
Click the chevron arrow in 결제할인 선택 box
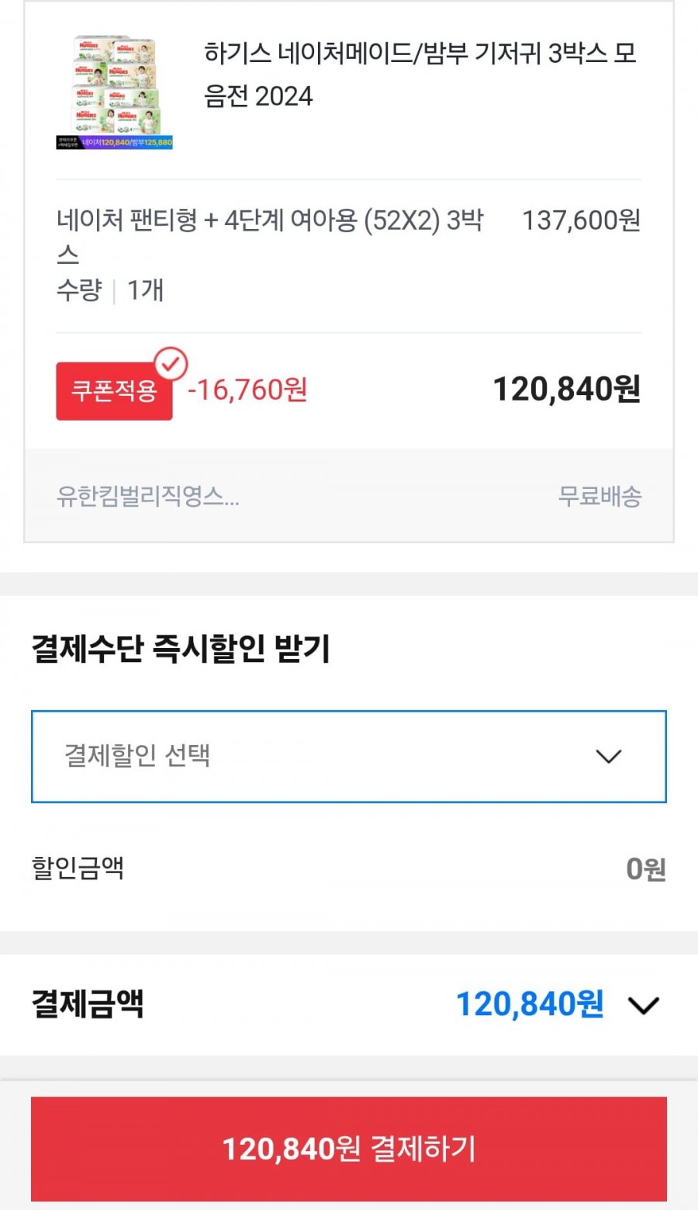click(608, 756)
